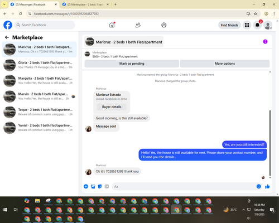
Task: Open more actions plus icon in composer
Action: (x=86, y=186)
